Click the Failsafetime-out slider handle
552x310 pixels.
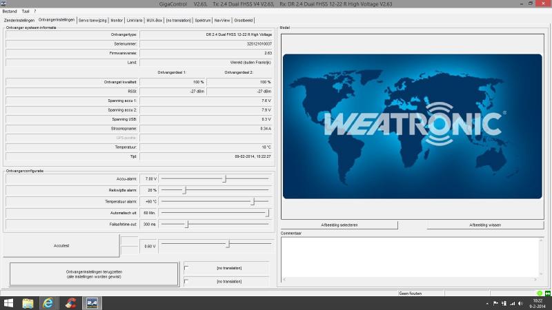pos(187,224)
